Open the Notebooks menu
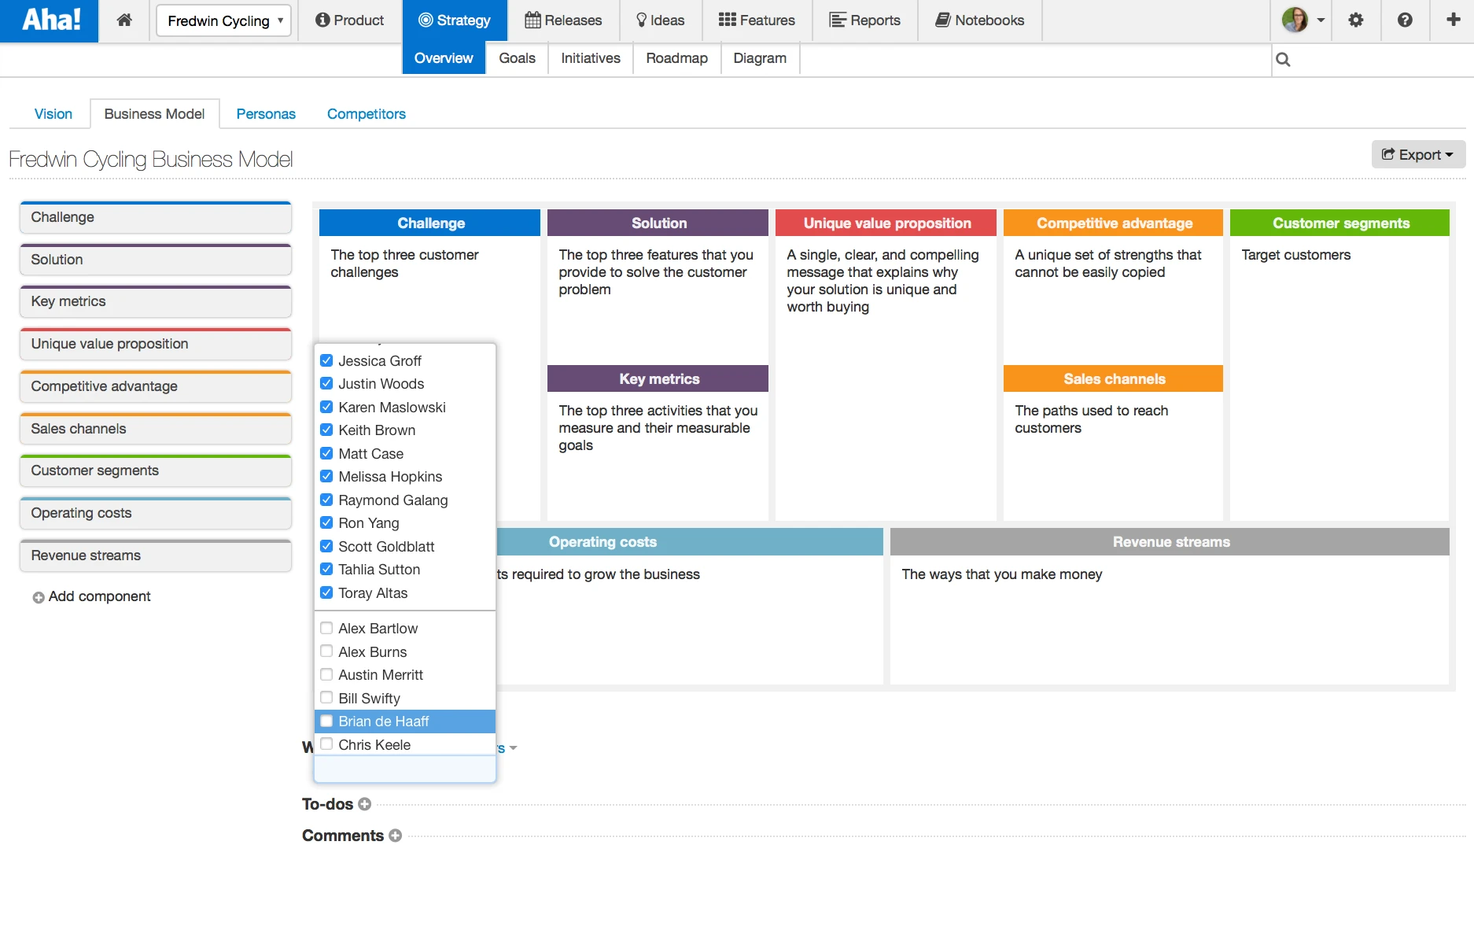 tap(980, 20)
